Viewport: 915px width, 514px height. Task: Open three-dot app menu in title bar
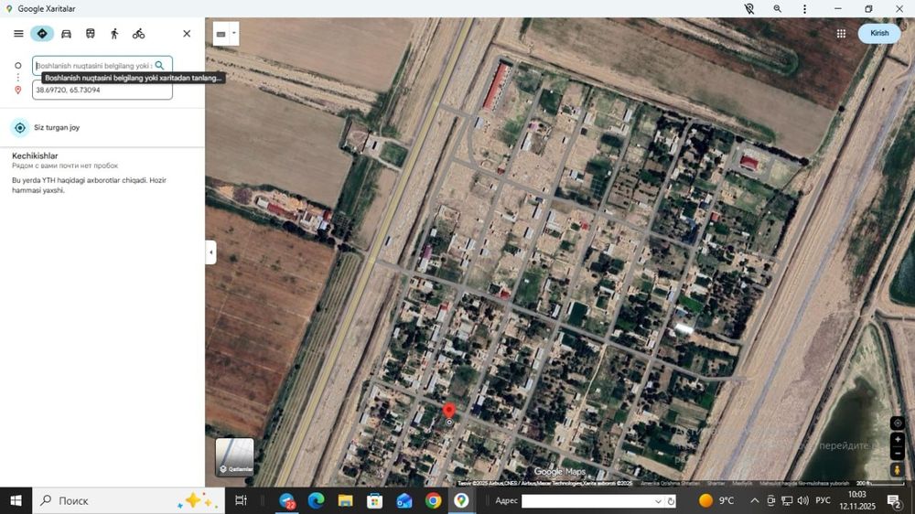pos(804,9)
